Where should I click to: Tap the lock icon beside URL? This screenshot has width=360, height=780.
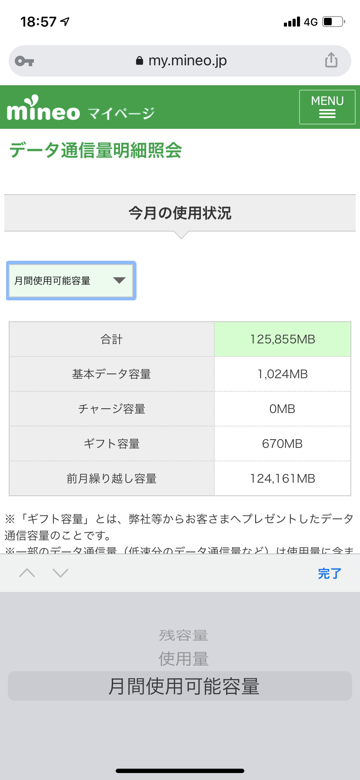point(140,61)
